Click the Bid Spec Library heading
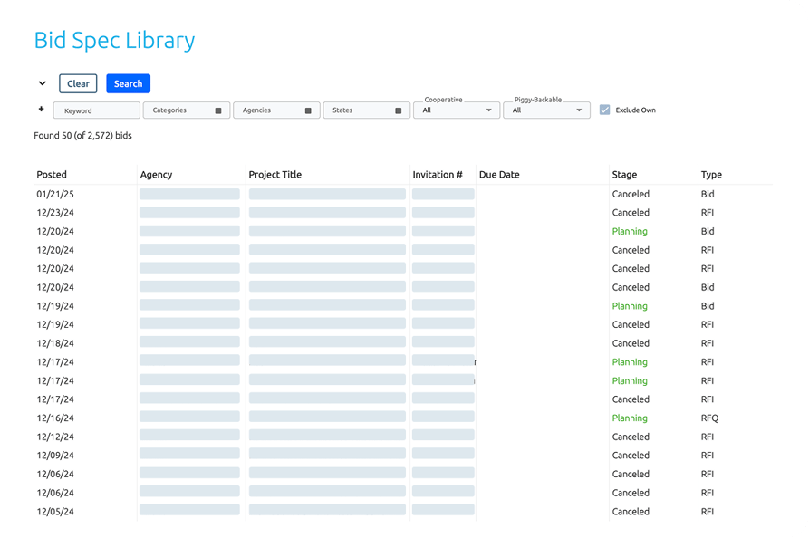 tap(114, 40)
